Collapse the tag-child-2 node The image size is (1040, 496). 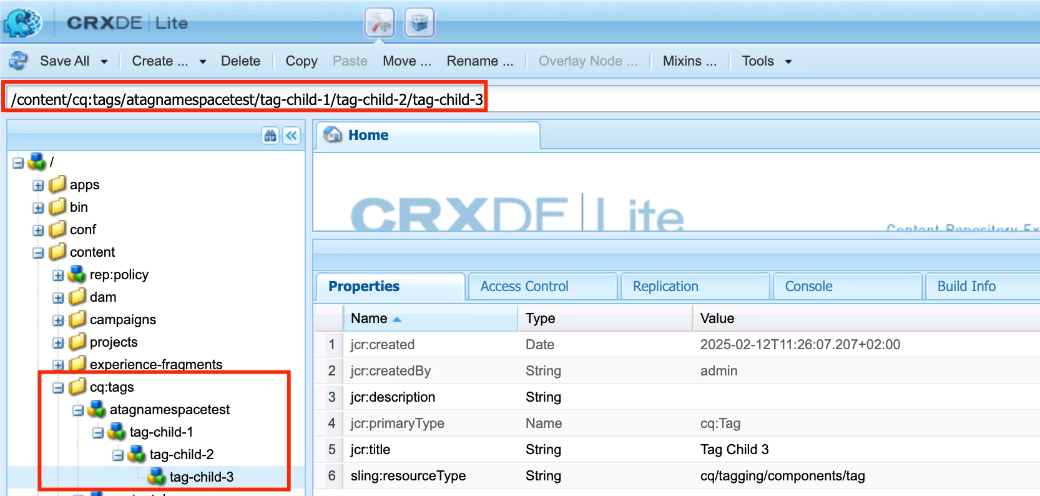[118, 455]
